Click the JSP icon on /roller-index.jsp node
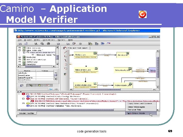Viewport: 183px width, 137px height. [x=95, y=83]
